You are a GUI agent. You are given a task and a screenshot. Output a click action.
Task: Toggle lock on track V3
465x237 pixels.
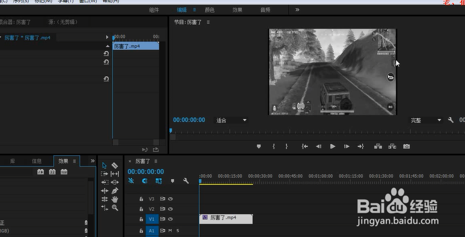141,199
